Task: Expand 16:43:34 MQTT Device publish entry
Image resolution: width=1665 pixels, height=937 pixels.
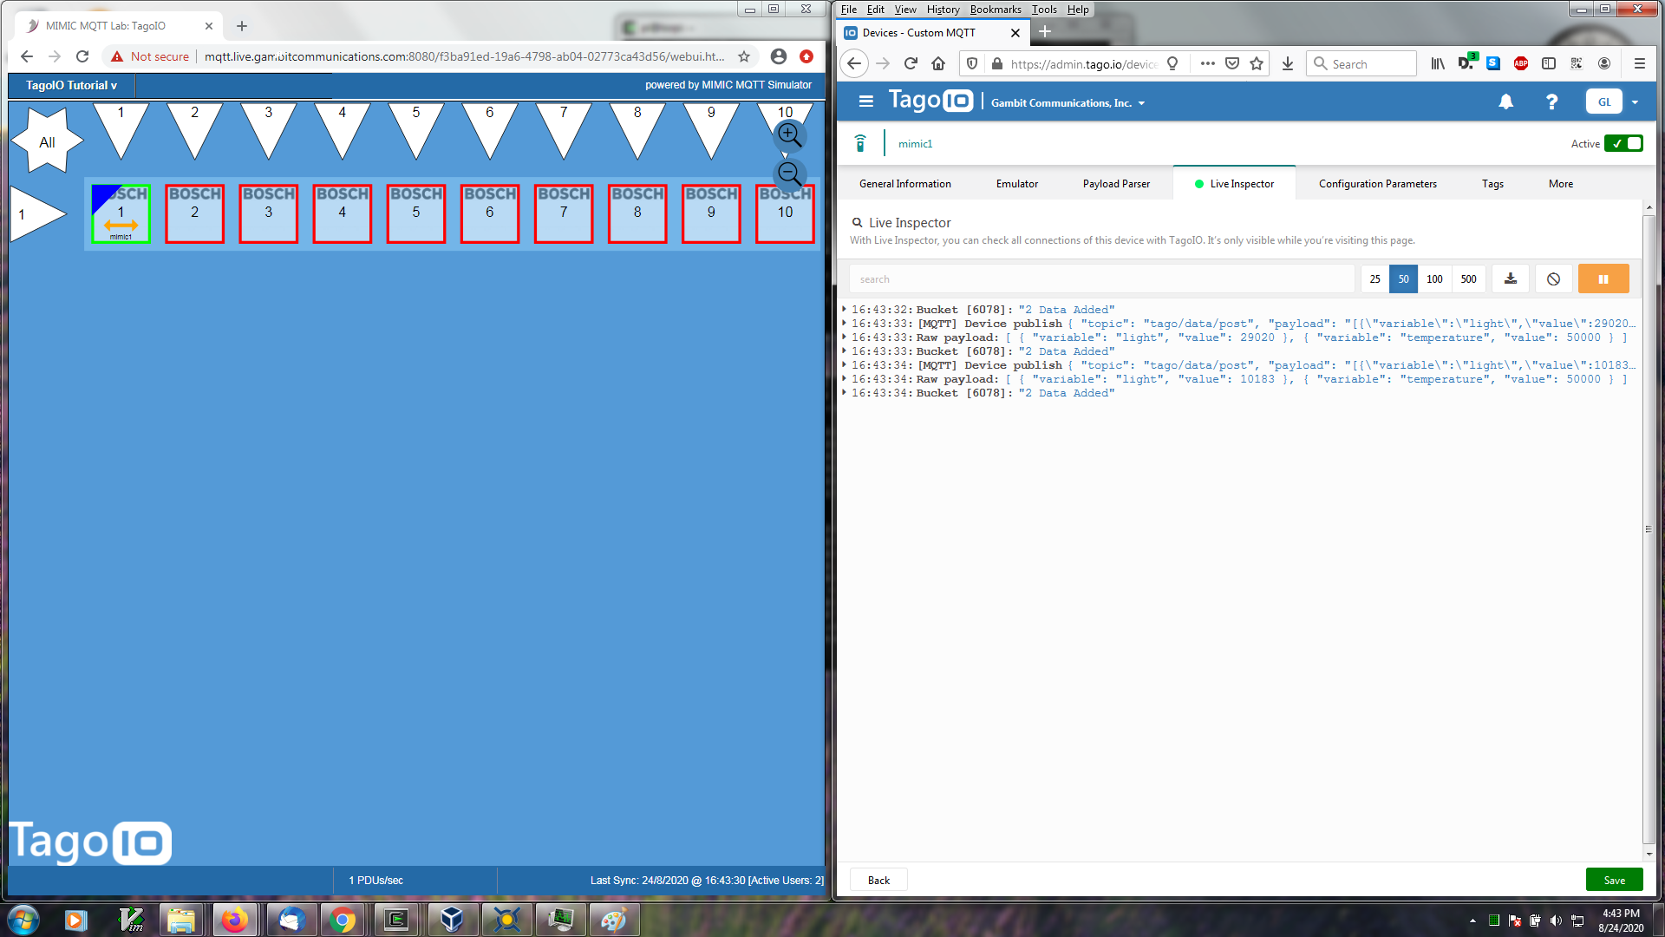Action: click(x=843, y=364)
